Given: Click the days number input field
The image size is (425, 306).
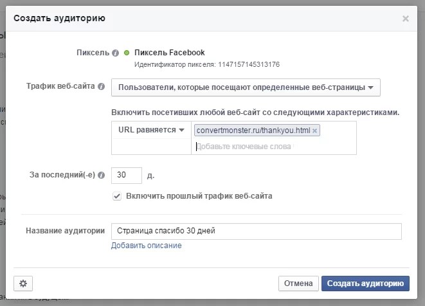Looking at the screenshot, I should [x=126, y=174].
